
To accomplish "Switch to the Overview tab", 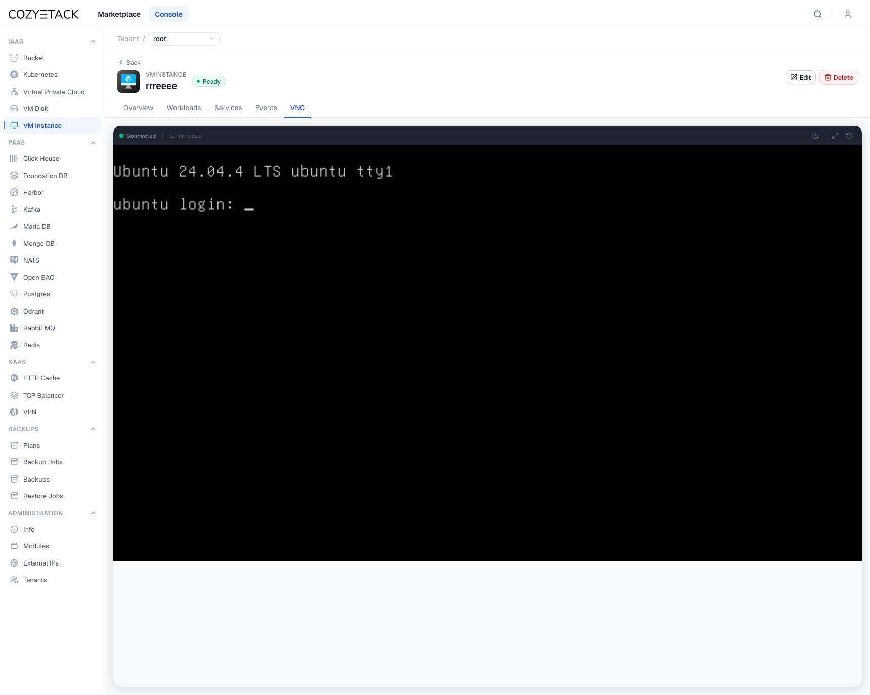I will pyautogui.click(x=138, y=108).
